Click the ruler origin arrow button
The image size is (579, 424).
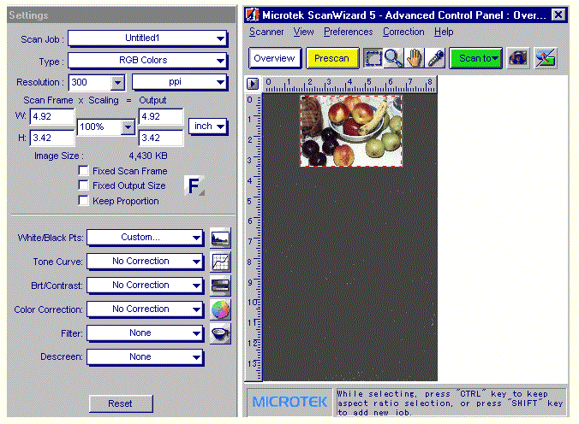253,84
